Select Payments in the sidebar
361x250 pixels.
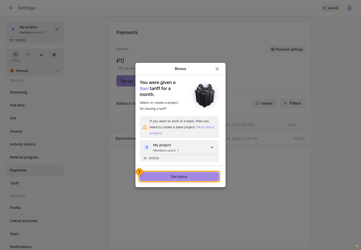[35, 170]
